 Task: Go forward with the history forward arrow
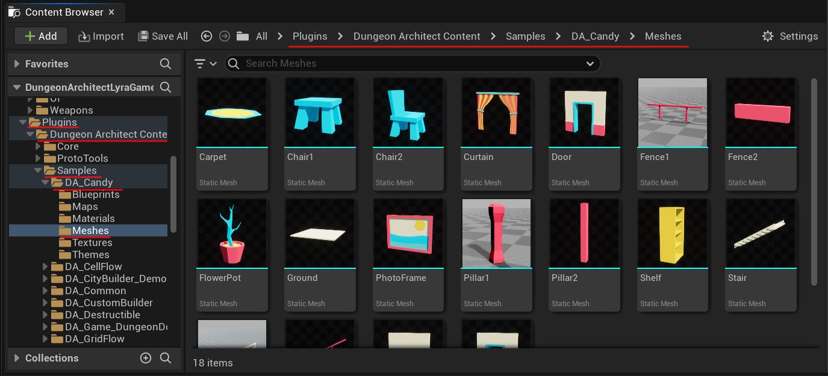225,36
